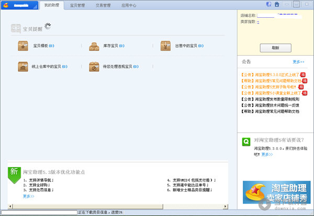Open the 库存宝贝 boxes icon
Viewport: 314px width, 216px height.
click(94, 46)
